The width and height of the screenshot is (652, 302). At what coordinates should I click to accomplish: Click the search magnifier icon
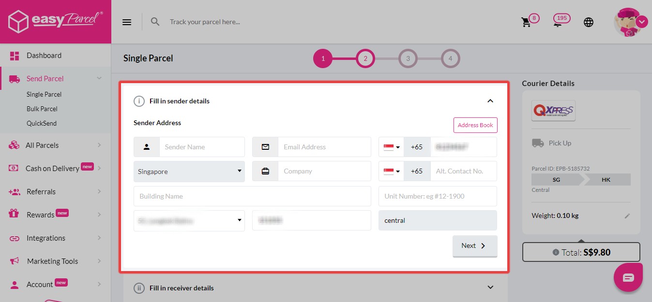(x=155, y=22)
